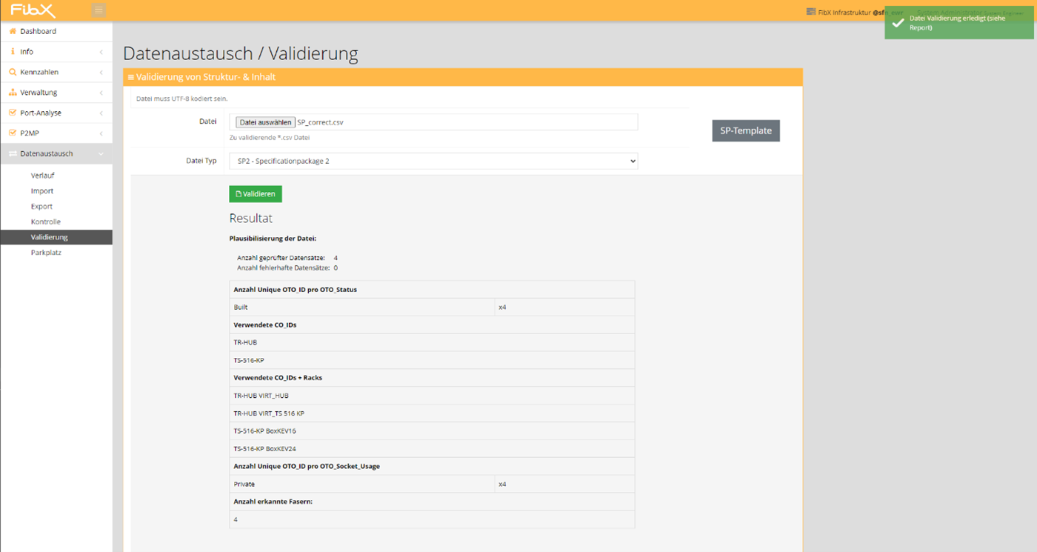This screenshot has height=552, width=1037.
Task: Click the 'TS-516-KP' table row
Action: pyautogui.click(x=433, y=360)
